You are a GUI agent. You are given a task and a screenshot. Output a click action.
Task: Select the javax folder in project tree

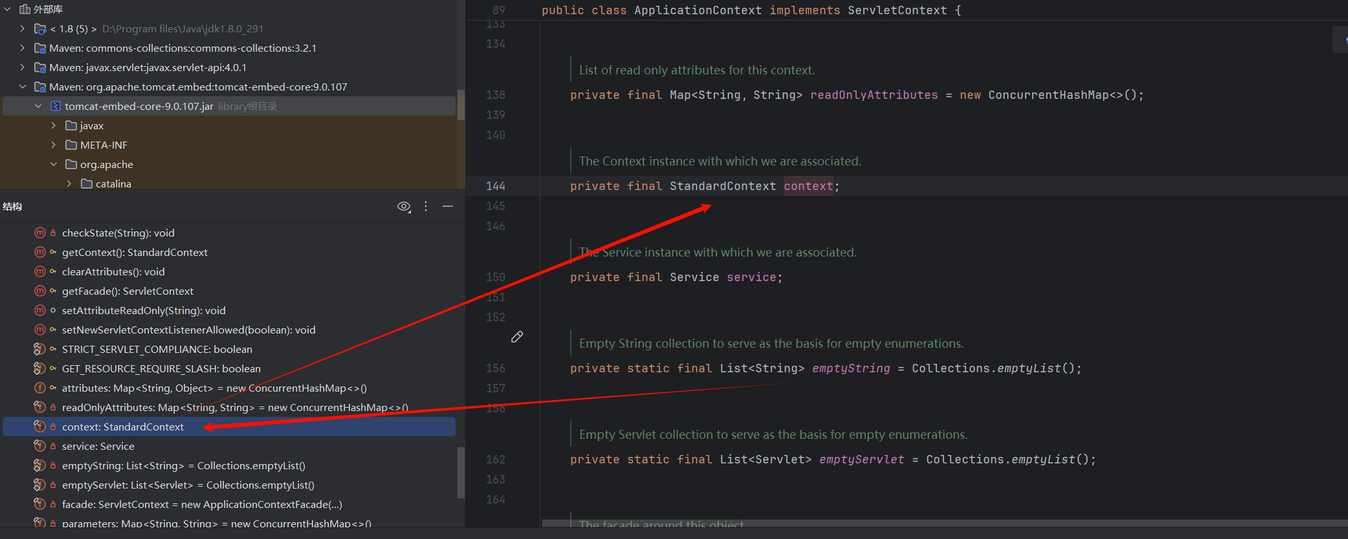coord(92,125)
